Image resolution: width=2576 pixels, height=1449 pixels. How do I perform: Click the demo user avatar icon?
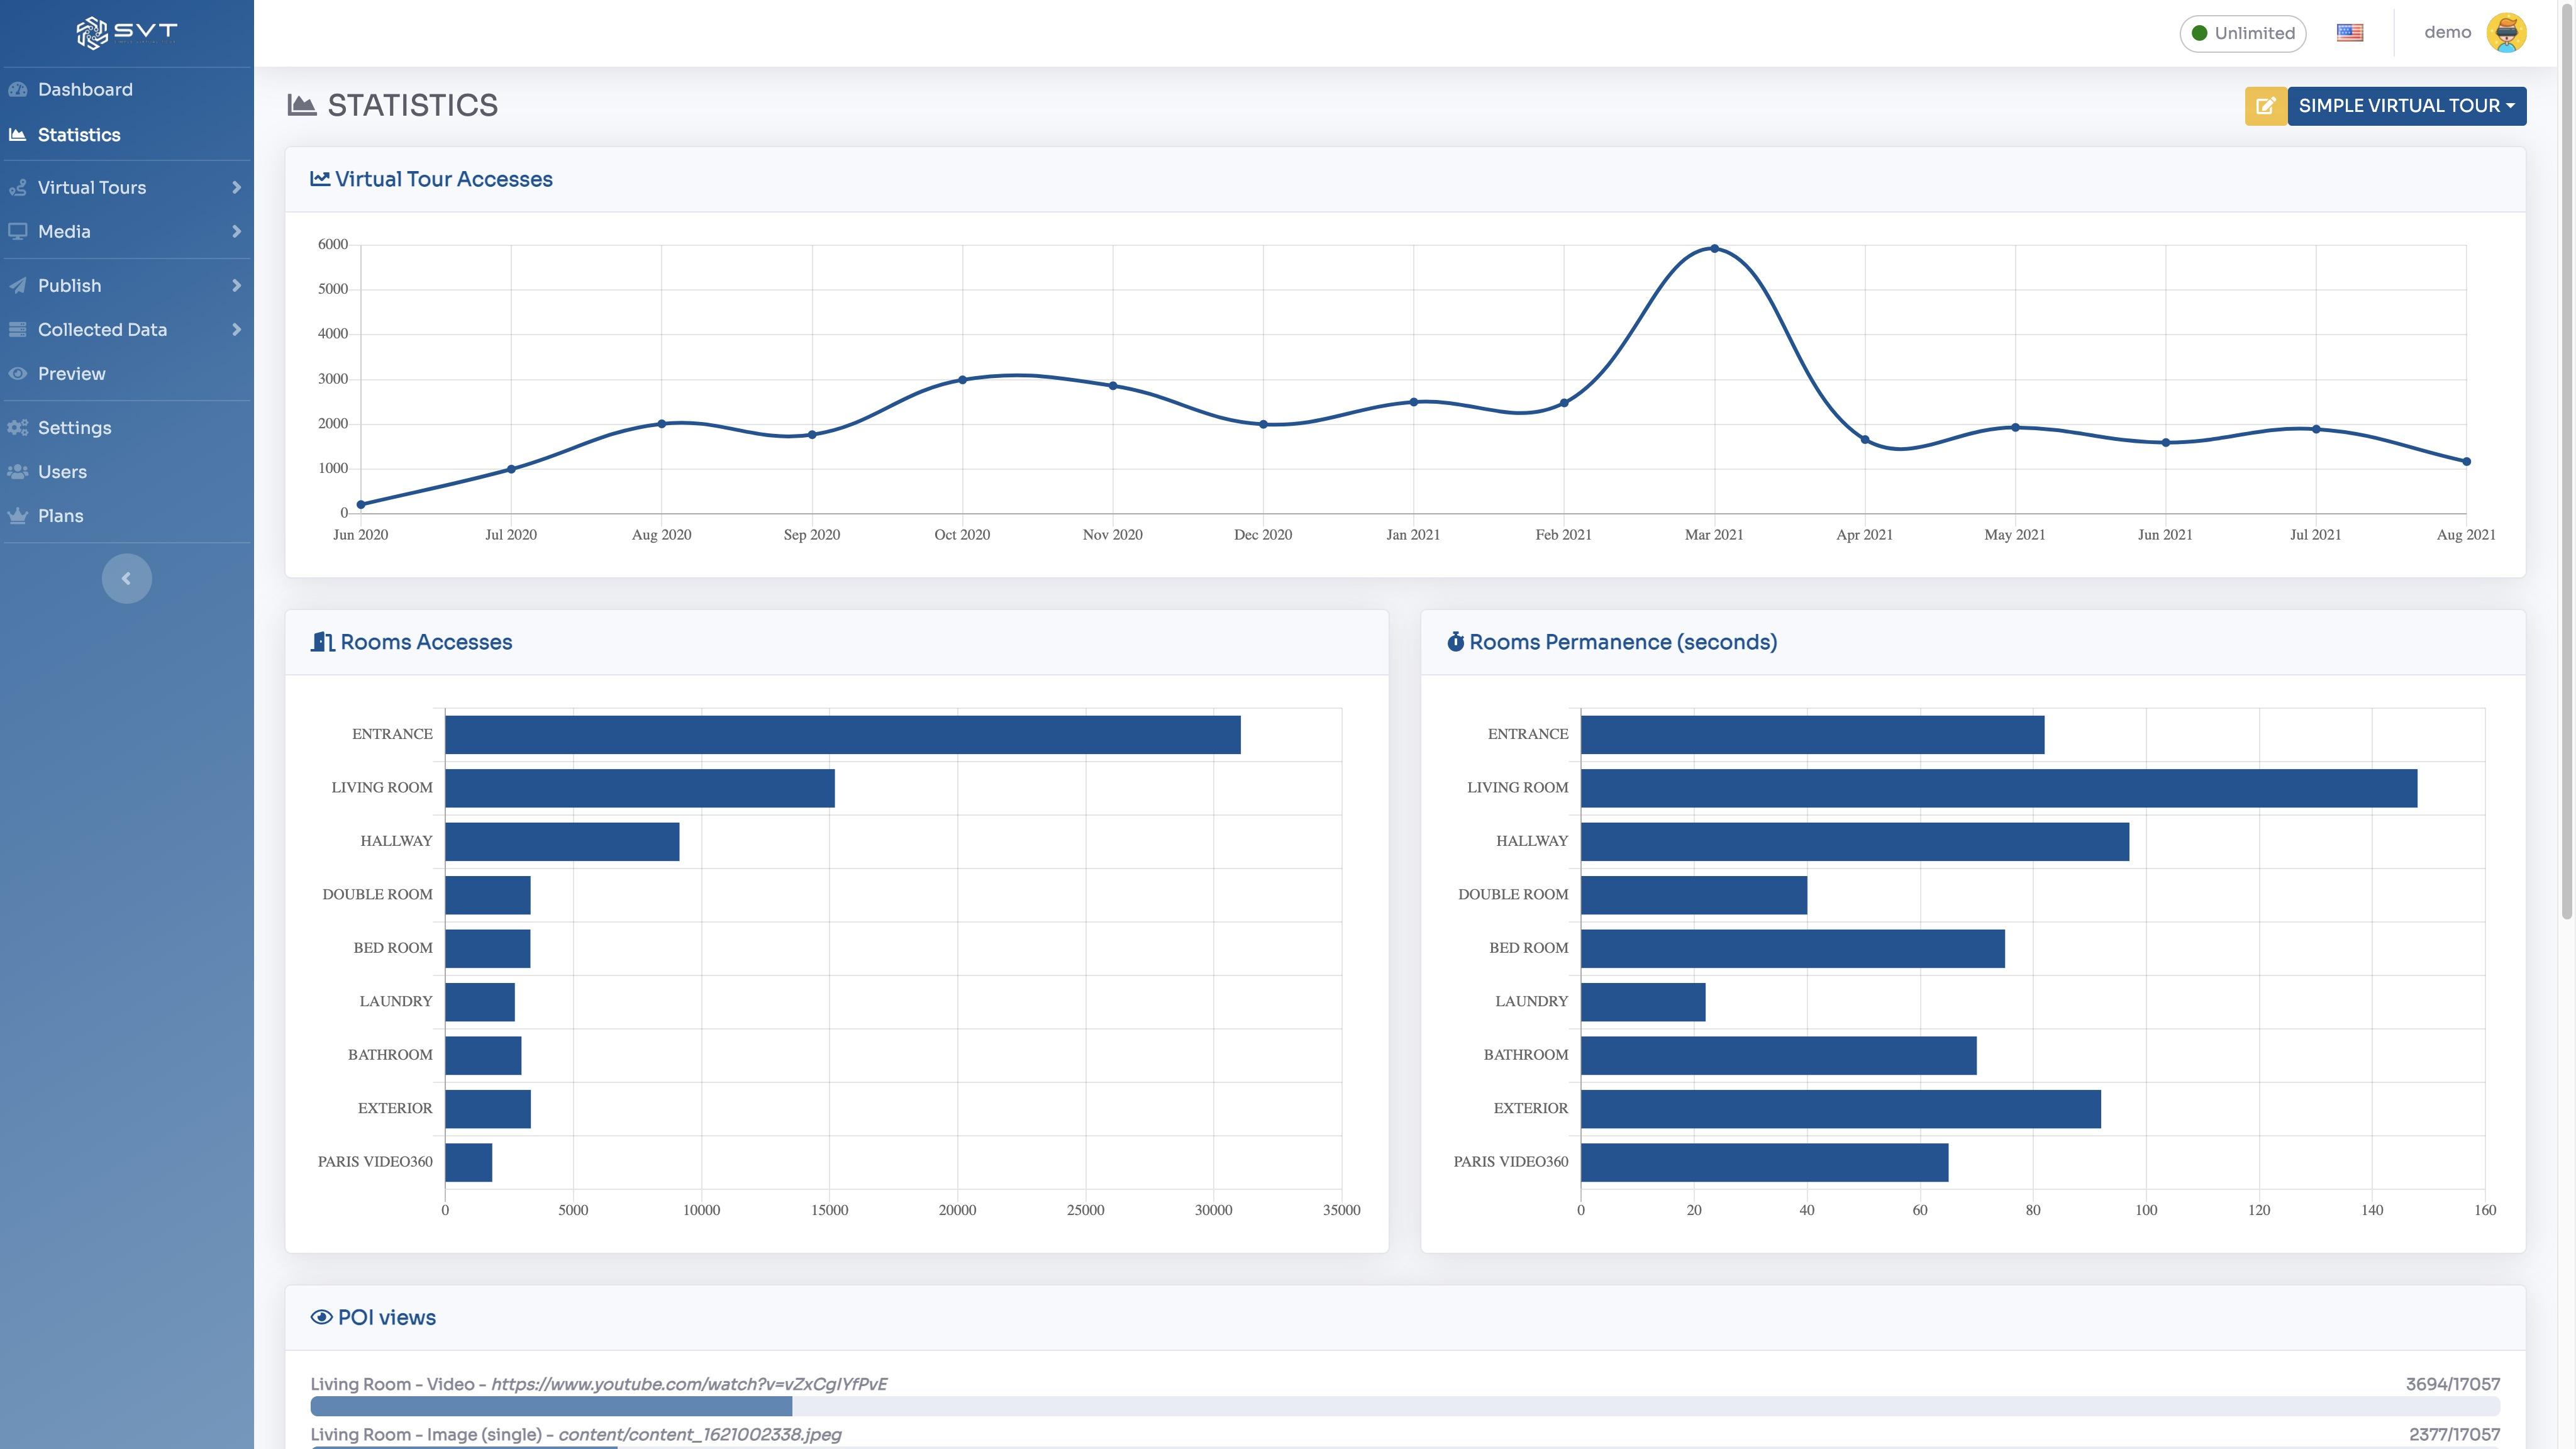coord(2506,33)
